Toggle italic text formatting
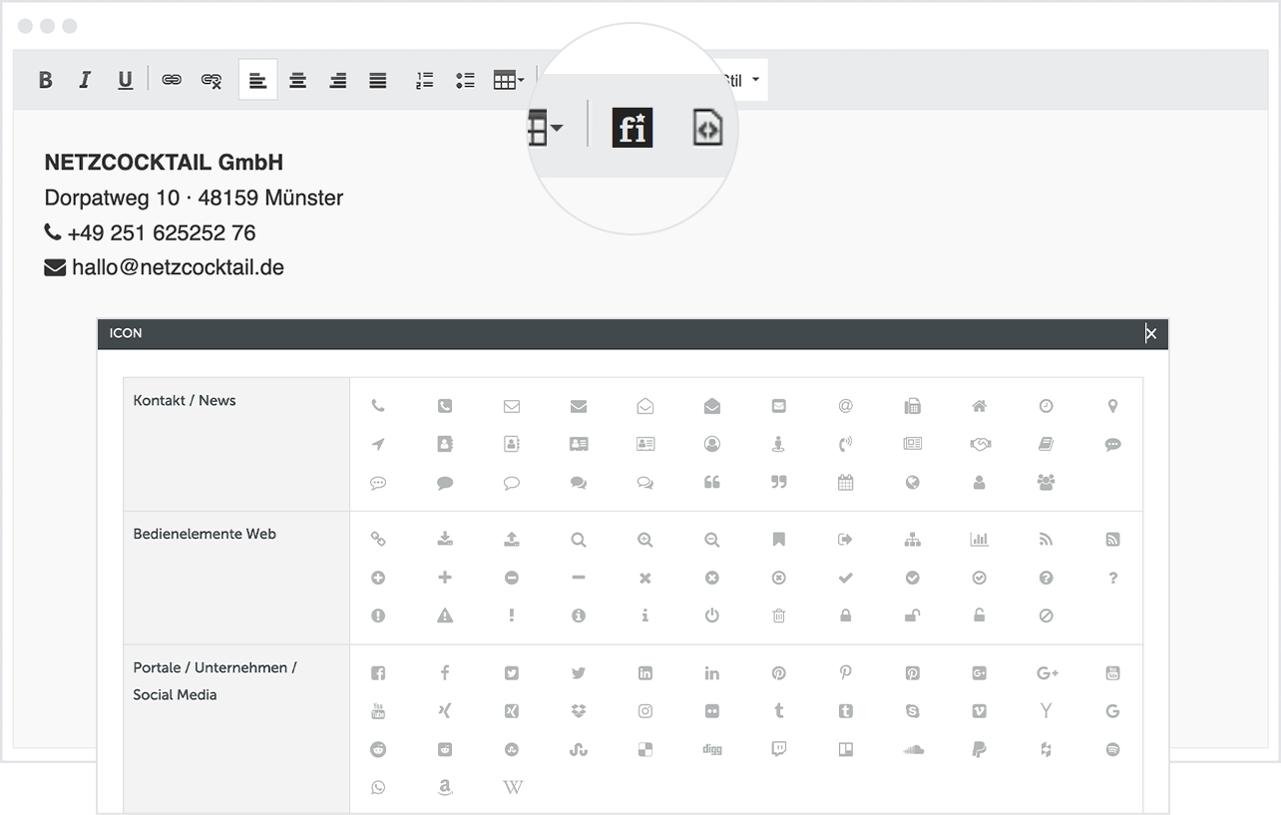1281x815 pixels. click(x=85, y=81)
